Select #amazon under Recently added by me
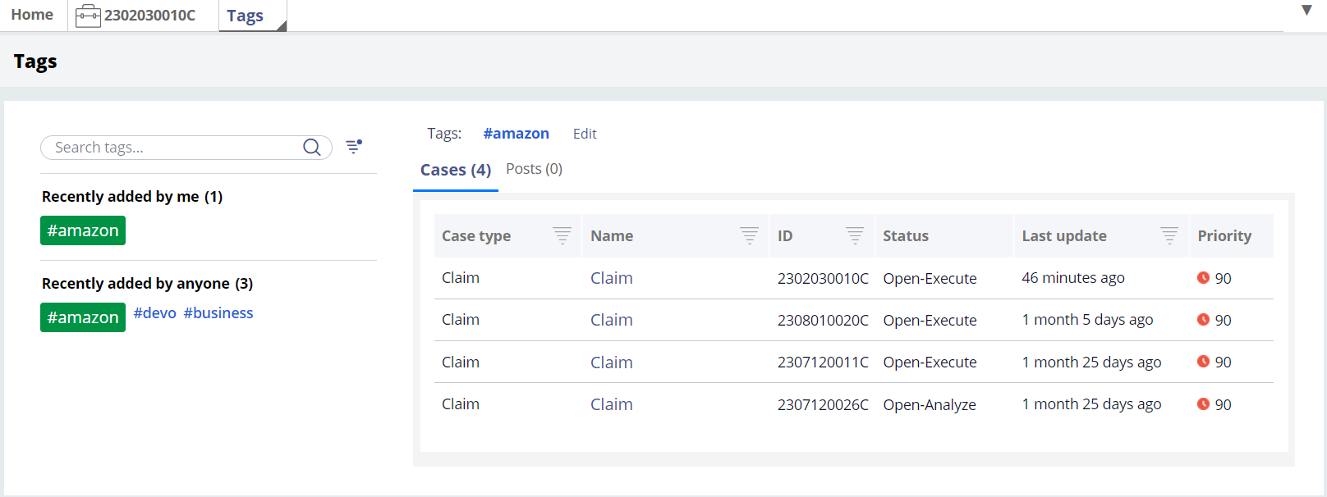The image size is (1327, 497). tap(83, 230)
